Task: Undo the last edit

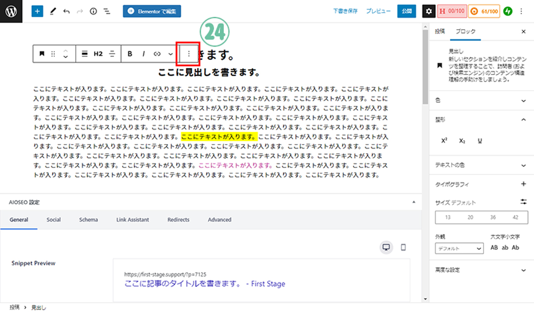Action: (x=66, y=11)
